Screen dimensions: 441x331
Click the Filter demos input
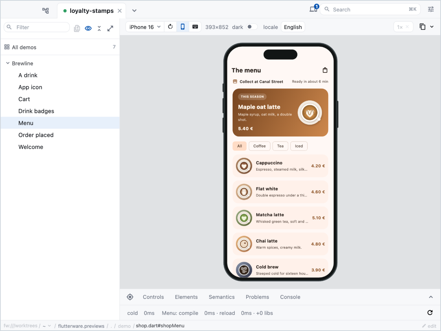37,27
